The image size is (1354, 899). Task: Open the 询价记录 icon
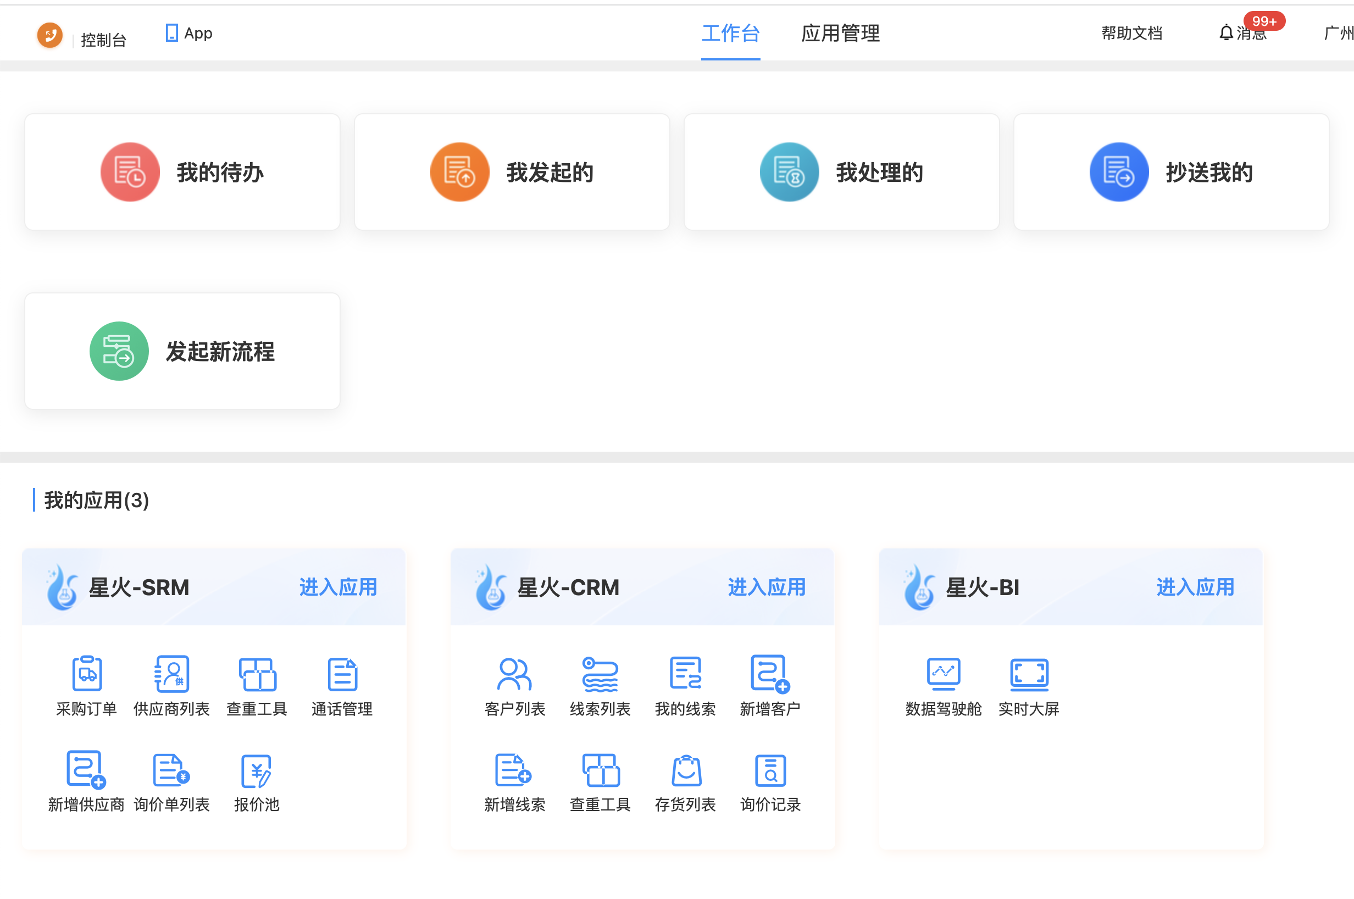tap(770, 770)
